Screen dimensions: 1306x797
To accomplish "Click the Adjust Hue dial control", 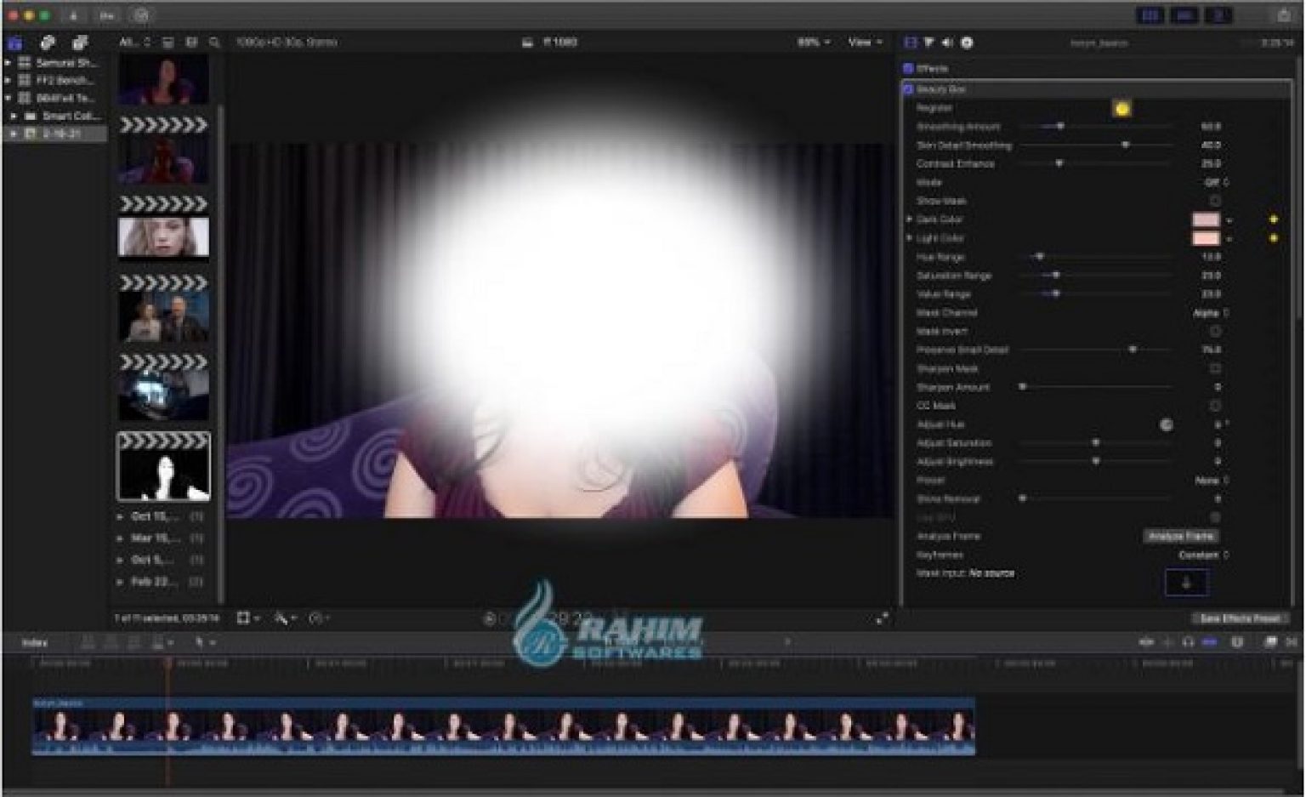I will point(1165,424).
